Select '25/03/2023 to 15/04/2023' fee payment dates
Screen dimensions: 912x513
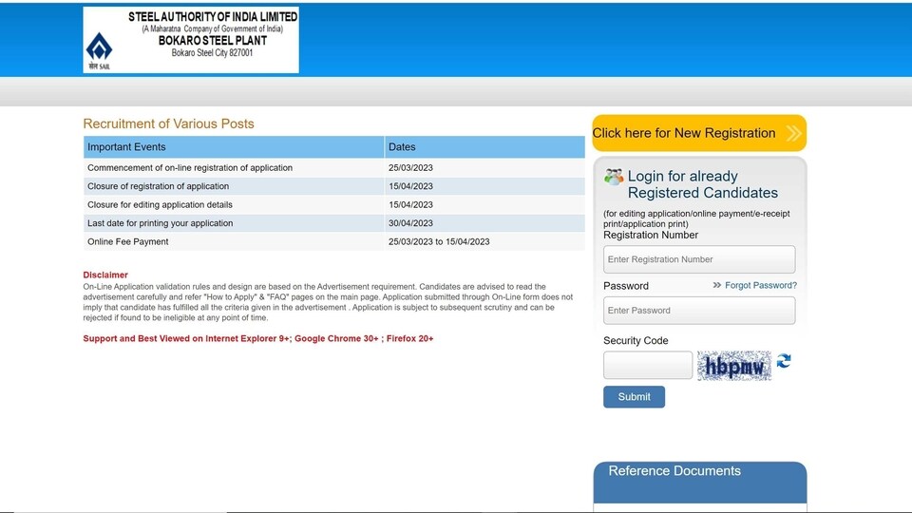439,241
